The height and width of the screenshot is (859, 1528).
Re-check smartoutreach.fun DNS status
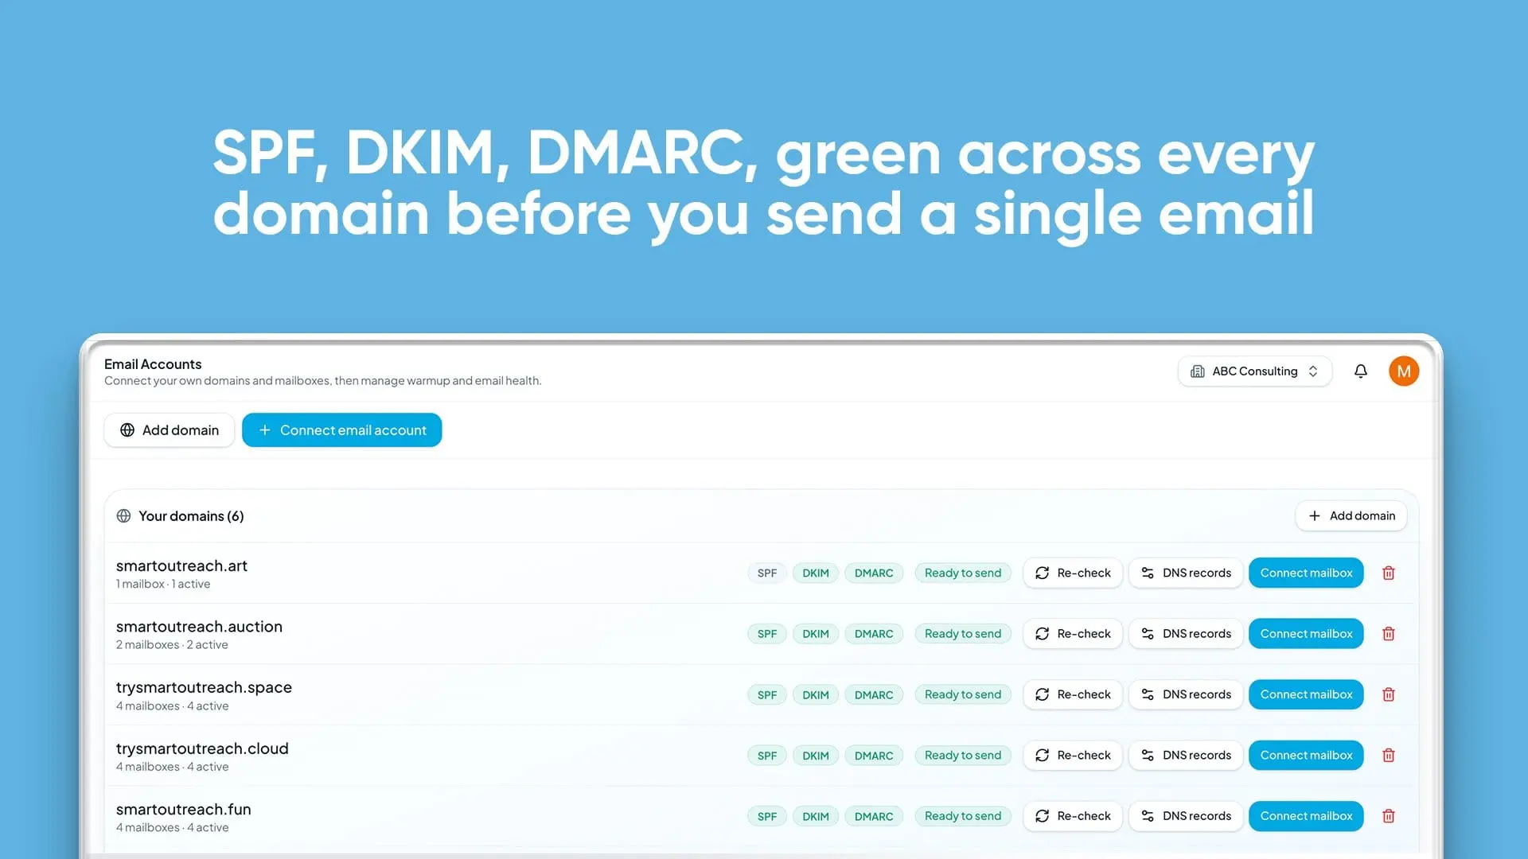(1073, 816)
